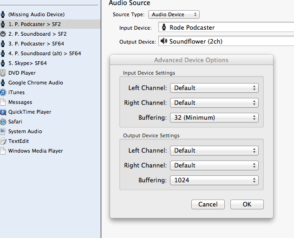Click the Rode Podcaster input device field
The width and height of the screenshot is (294, 238).
click(226, 27)
